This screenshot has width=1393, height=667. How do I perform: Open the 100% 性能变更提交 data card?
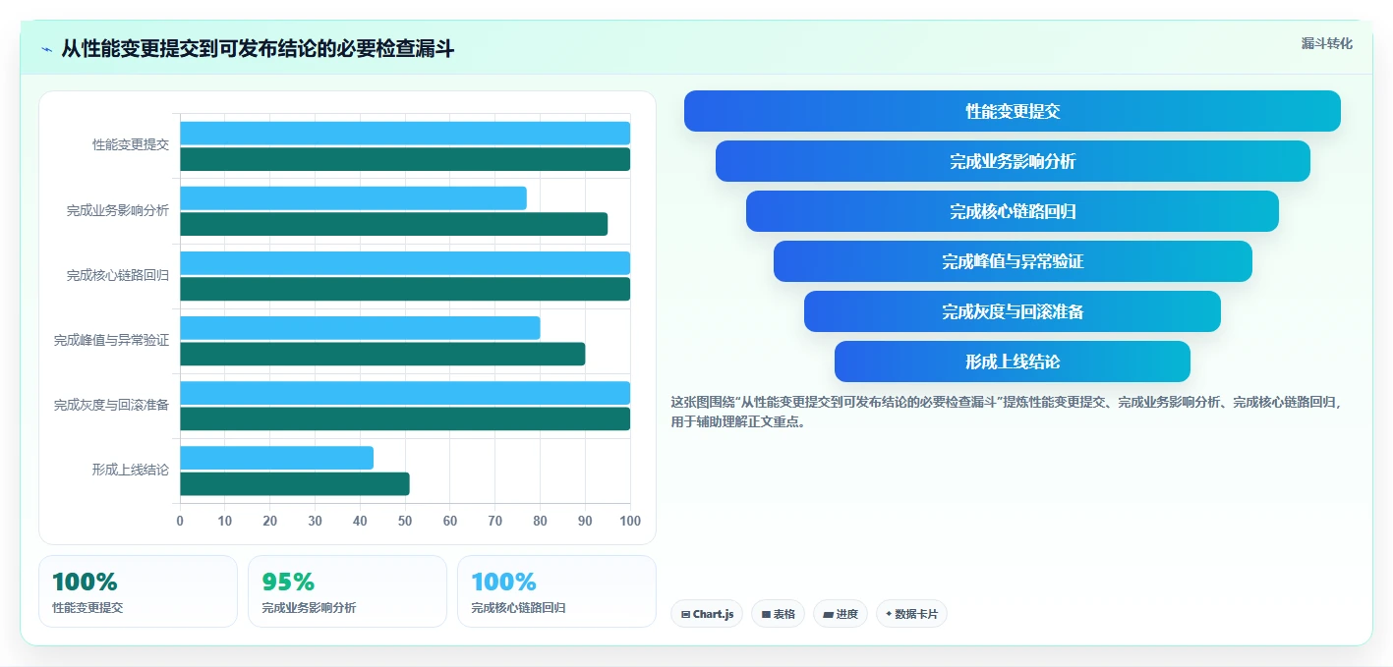pos(138,591)
